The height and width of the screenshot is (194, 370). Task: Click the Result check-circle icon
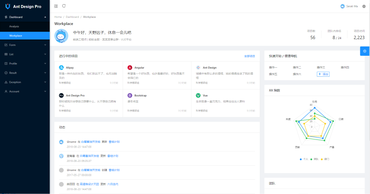(6, 73)
